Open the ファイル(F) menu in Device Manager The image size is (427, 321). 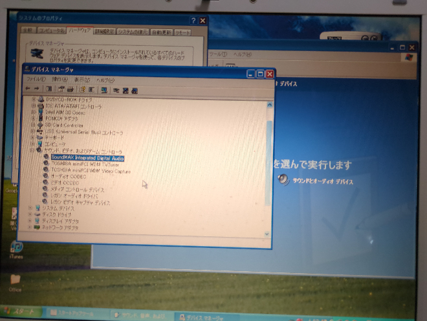pyautogui.click(x=36, y=80)
